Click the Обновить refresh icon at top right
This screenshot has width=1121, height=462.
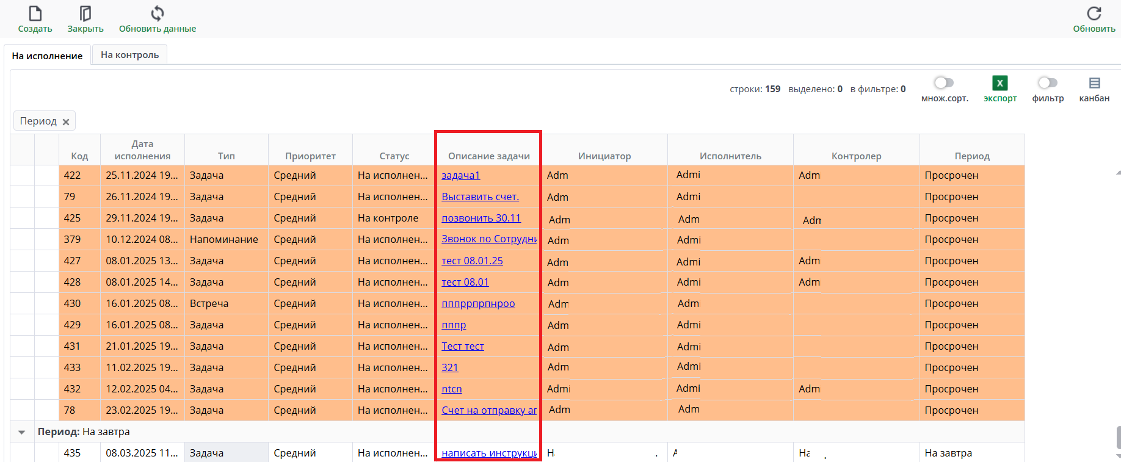point(1094,13)
